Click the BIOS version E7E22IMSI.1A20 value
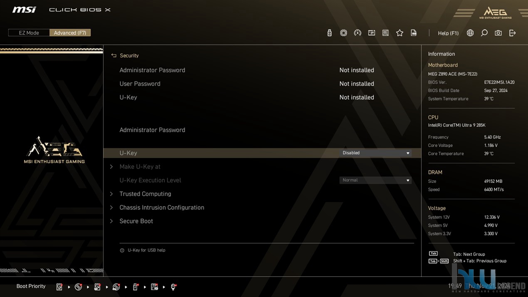 pos(499,82)
